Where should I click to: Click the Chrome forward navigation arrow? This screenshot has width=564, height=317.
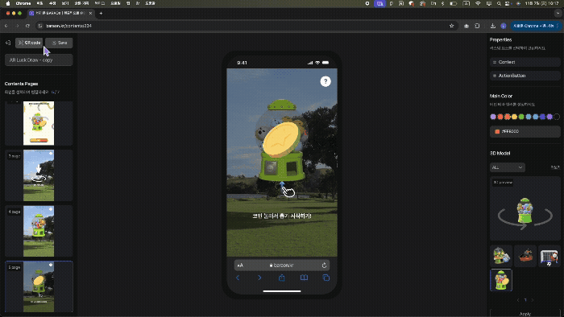[x=17, y=26]
